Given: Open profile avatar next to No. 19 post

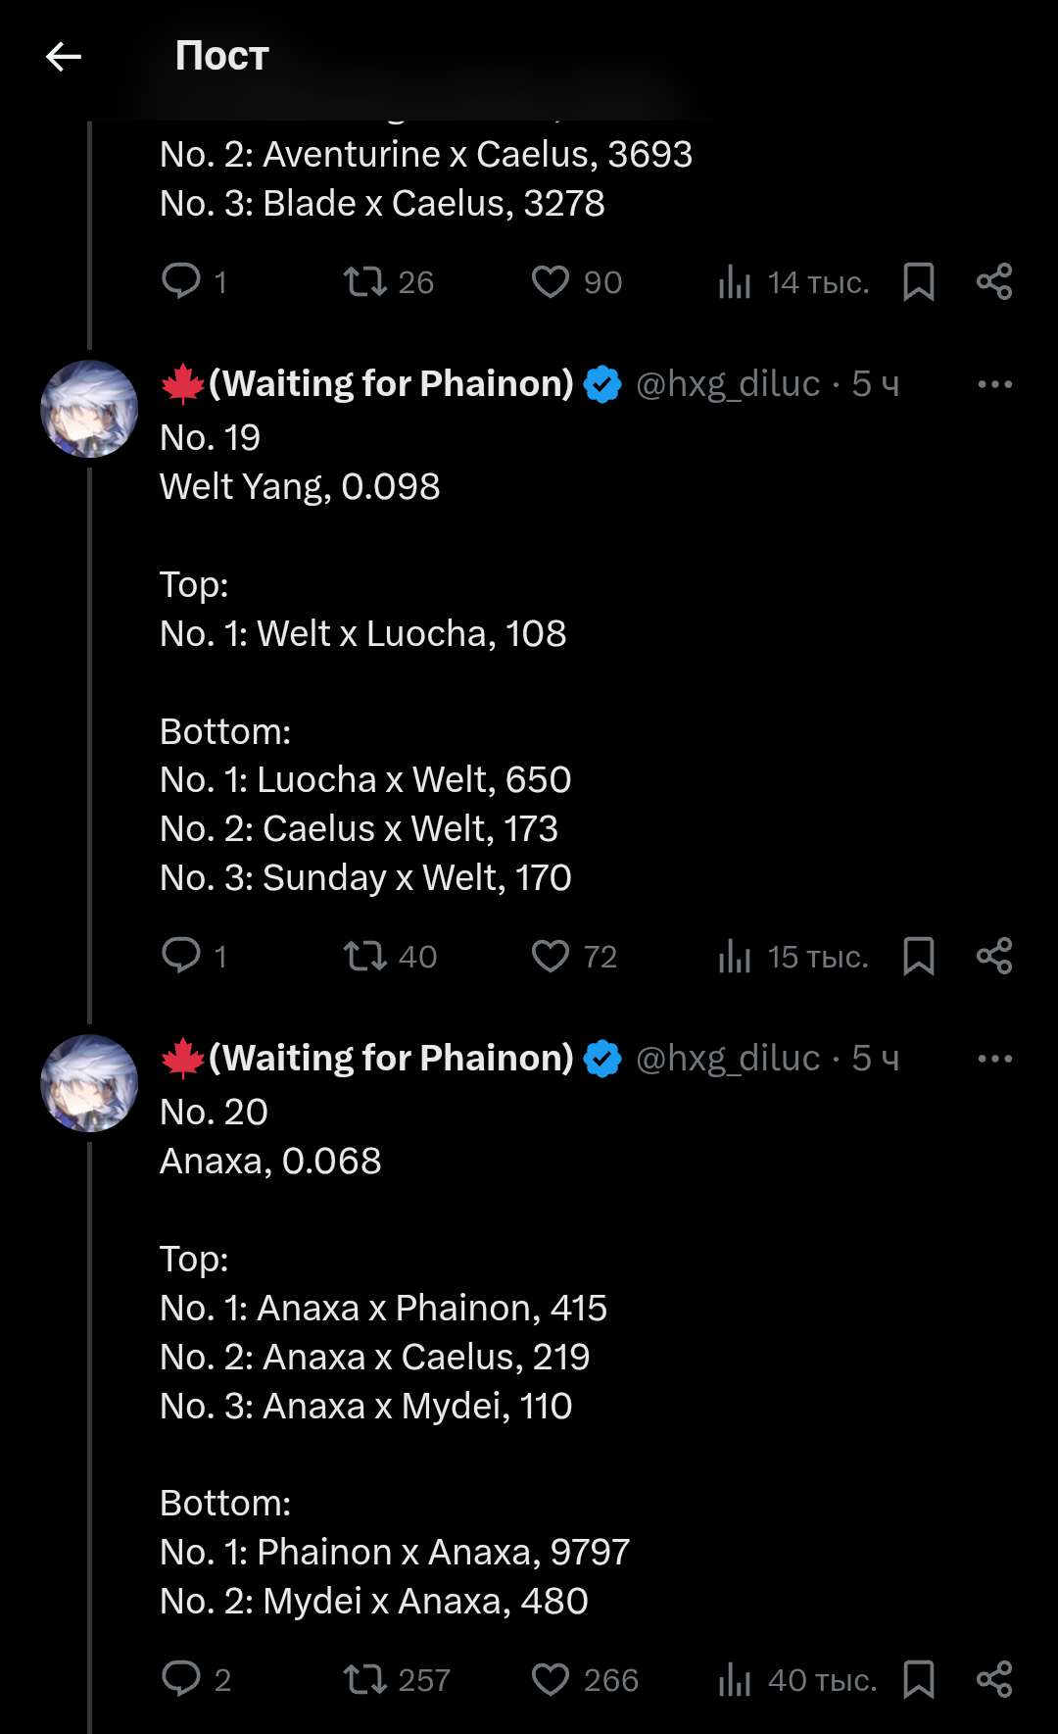Looking at the screenshot, I should pyautogui.click(x=89, y=409).
